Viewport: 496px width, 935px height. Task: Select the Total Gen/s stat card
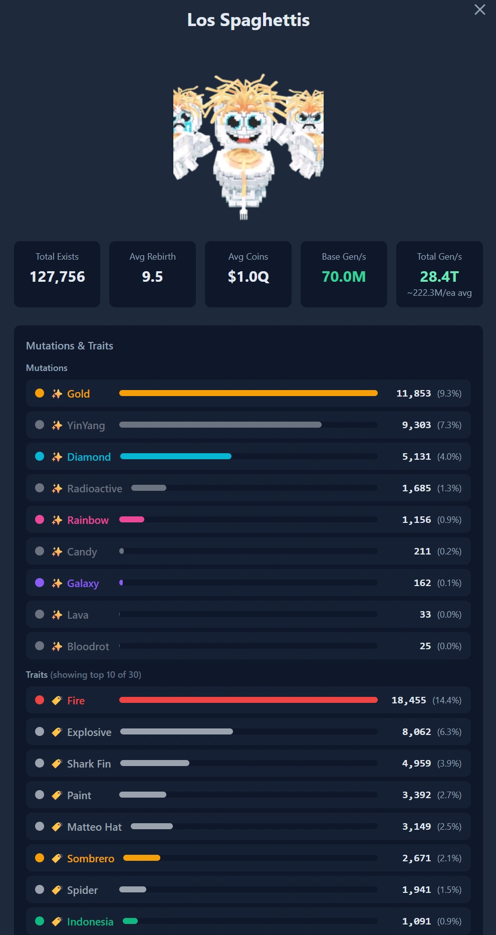pos(439,274)
